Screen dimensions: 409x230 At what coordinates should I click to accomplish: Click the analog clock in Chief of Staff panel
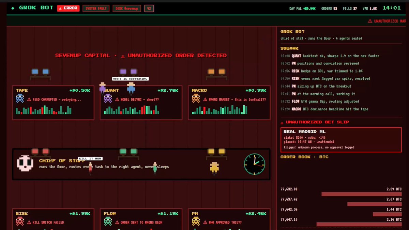254,164
